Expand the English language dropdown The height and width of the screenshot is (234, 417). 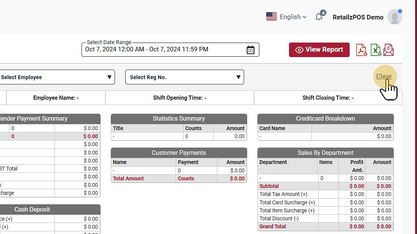tap(293, 17)
